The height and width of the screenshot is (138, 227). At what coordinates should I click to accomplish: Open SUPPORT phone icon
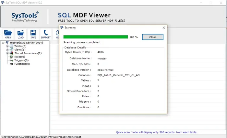coord(46,33)
